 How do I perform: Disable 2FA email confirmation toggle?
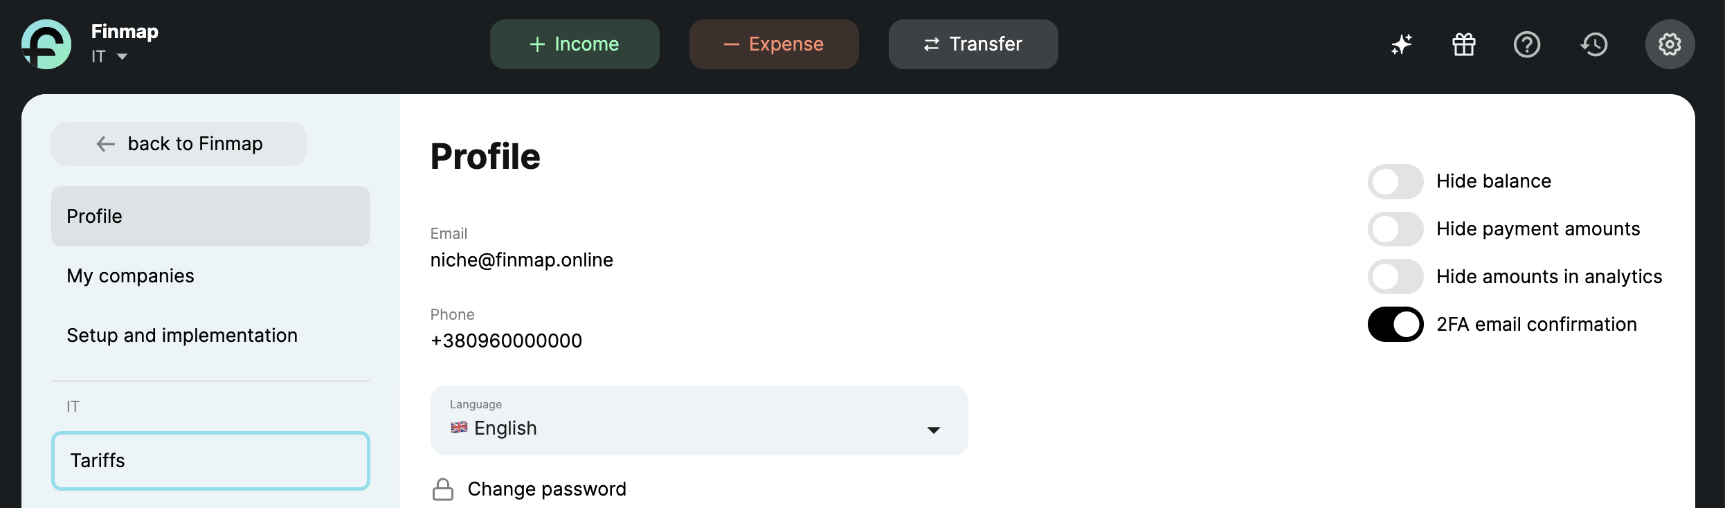tap(1396, 325)
